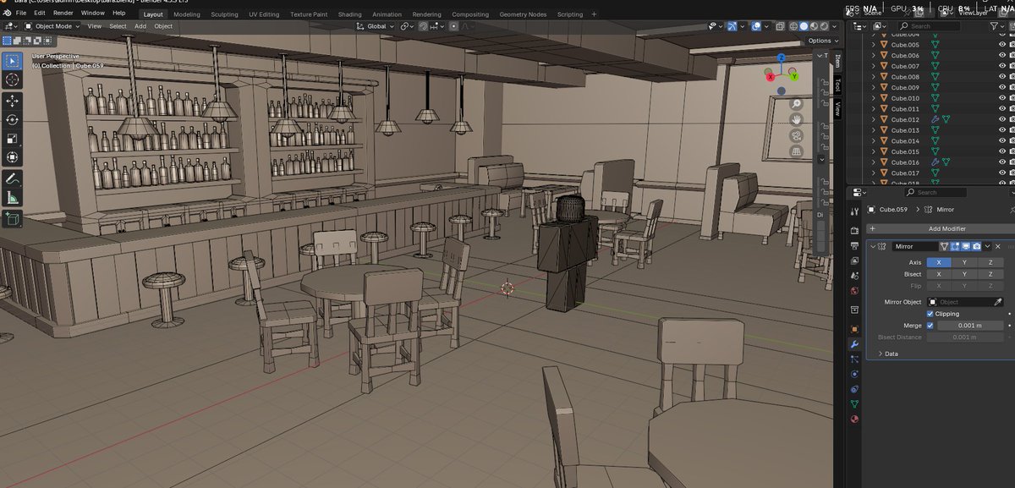The image size is (1015, 488).
Task: Expand Cube.016 in the outliner
Action: tap(874, 162)
